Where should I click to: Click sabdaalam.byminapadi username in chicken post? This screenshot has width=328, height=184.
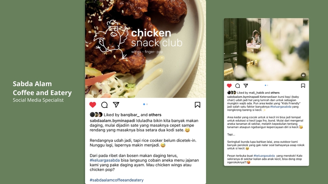tap(112, 121)
